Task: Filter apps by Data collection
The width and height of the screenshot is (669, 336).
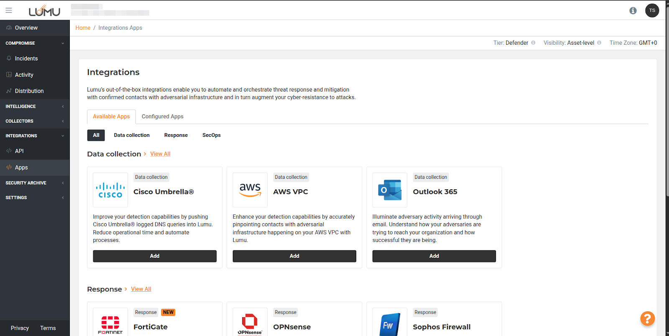Action: (x=132, y=135)
